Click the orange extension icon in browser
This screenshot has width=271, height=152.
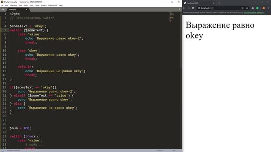[263, 8]
